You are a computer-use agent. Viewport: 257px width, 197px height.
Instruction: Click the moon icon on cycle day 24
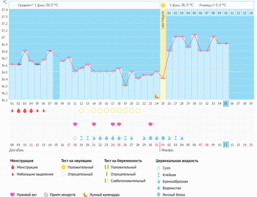pos(157,96)
